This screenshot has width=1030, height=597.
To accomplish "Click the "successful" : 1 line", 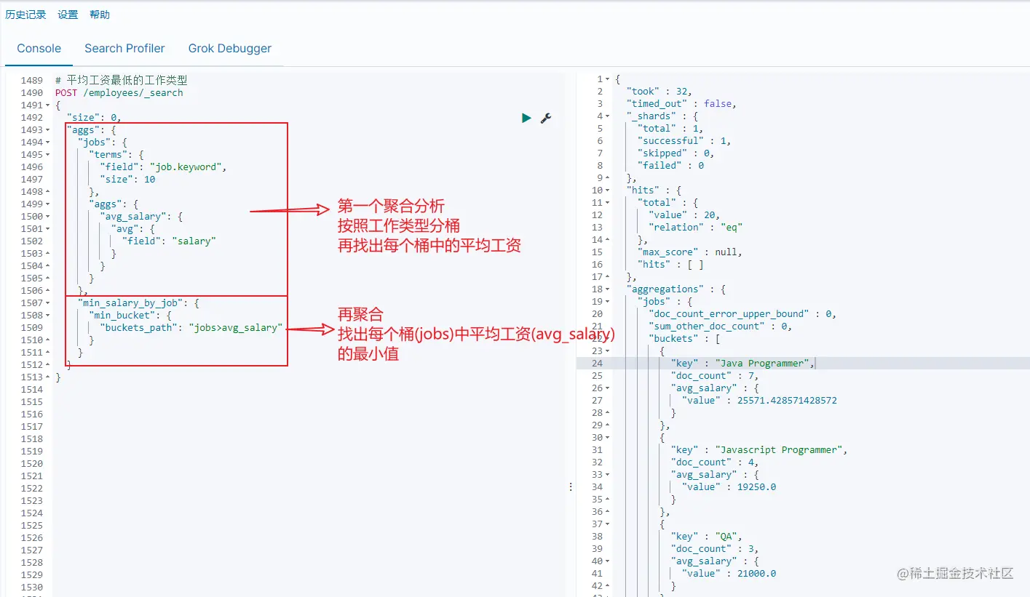I will click(685, 141).
